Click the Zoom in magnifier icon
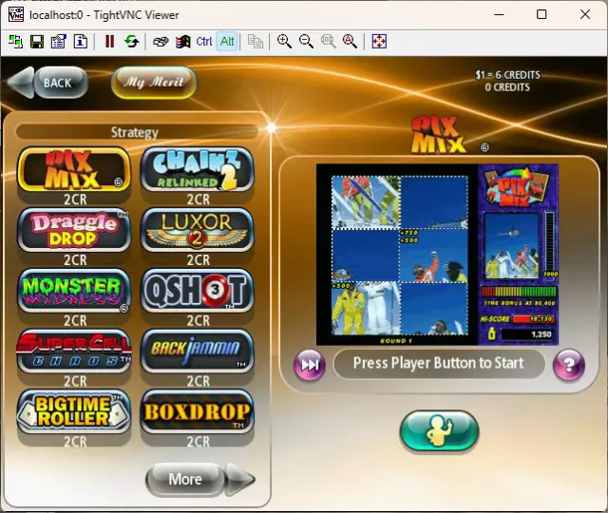Viewport: 608px width, 513px height. (x=284, y=41)
